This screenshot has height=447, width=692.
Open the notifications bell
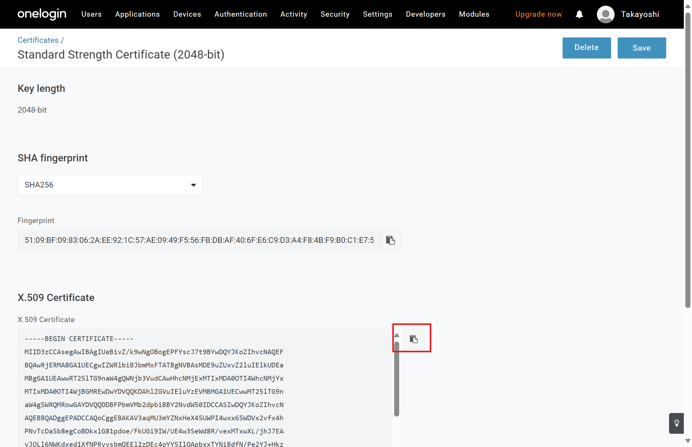[x=579, y=14]
